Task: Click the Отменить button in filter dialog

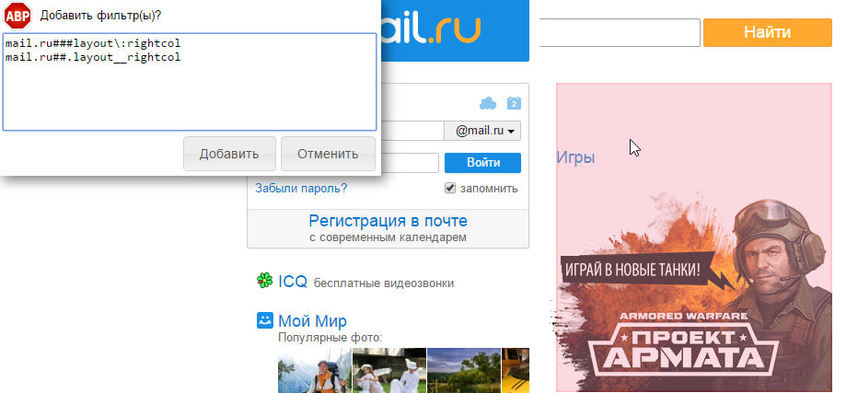Action: tap(328, 154)
